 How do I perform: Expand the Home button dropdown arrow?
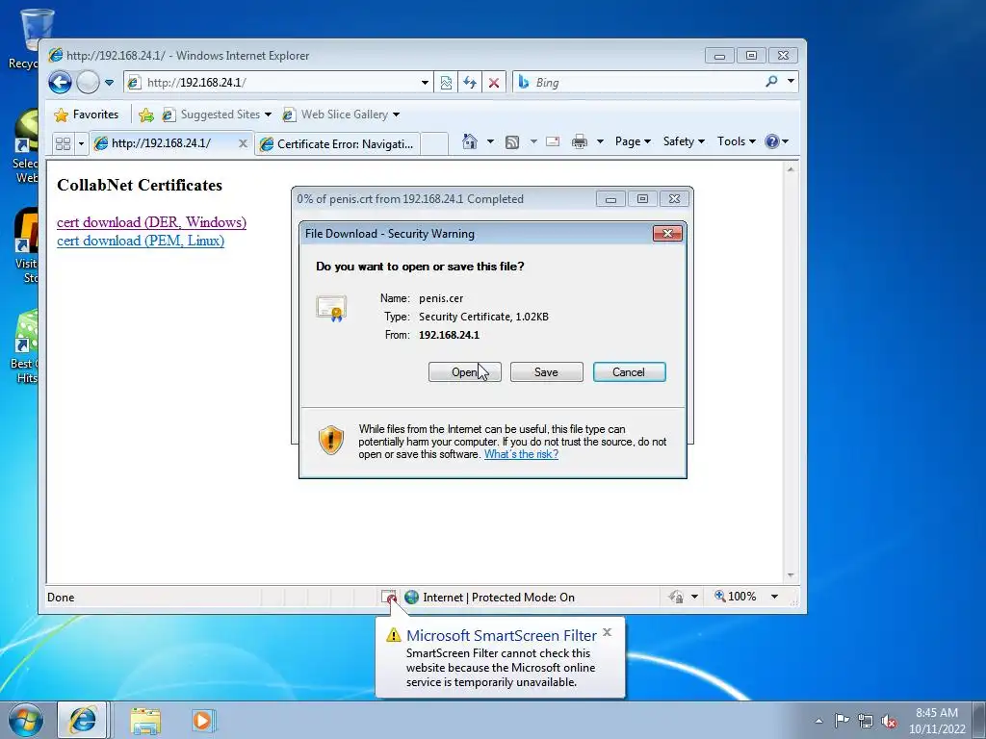pyautogui.click(x=490, y=141)
